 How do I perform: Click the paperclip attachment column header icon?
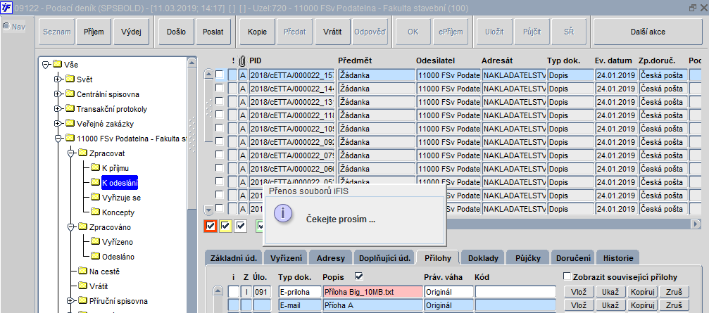(x=242, y=60)
